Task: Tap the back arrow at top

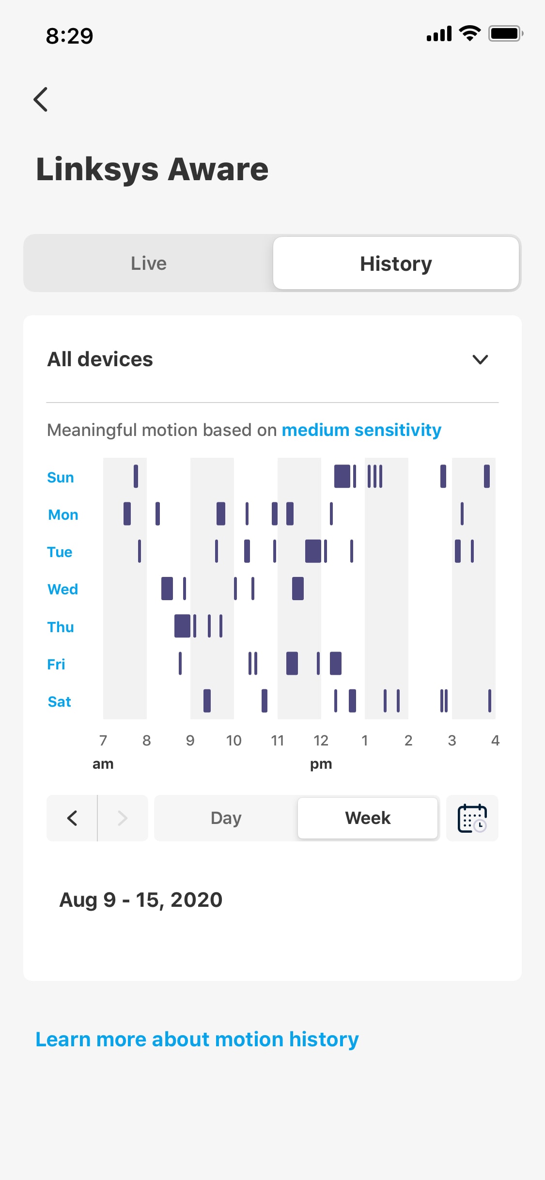Action: pyautogui.click(x=41, y=99)
